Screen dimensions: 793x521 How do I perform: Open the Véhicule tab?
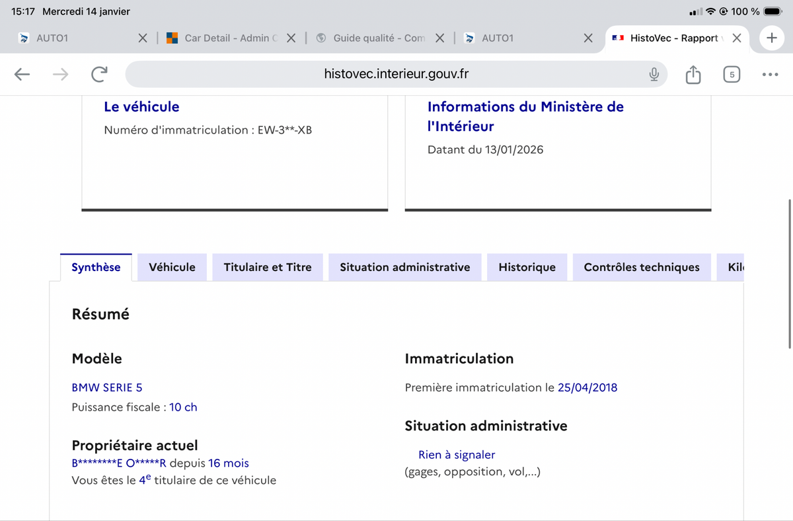172,267
